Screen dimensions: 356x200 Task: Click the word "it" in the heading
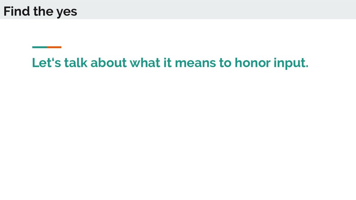[x=168, y=62]
